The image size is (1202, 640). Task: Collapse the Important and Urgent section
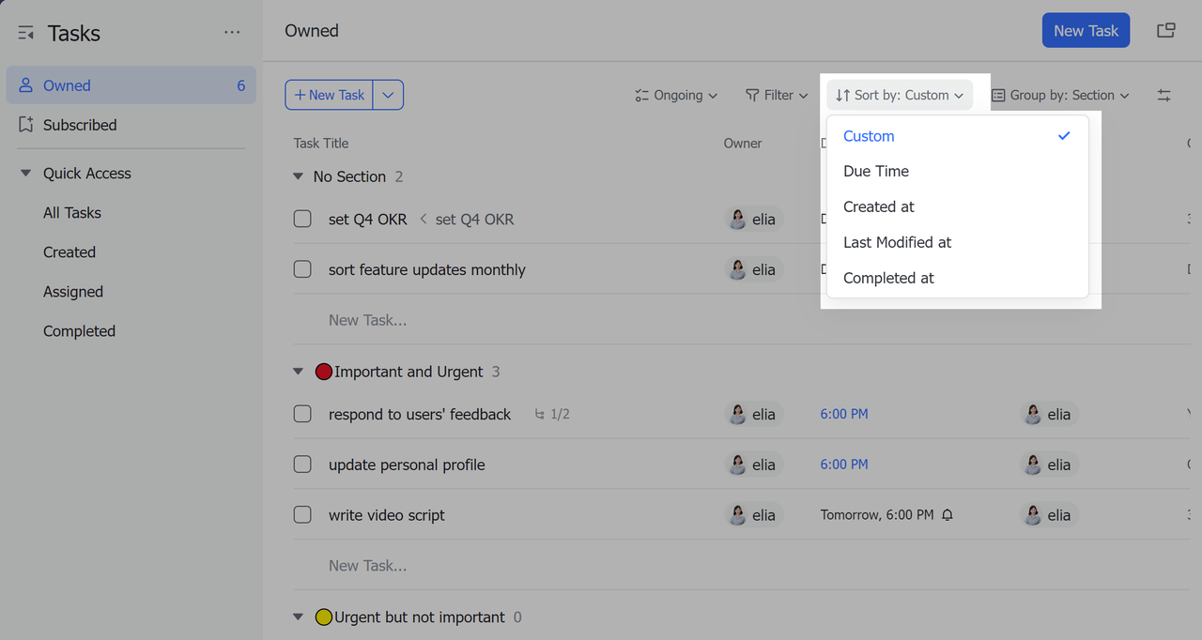click(x=298, y=373)
